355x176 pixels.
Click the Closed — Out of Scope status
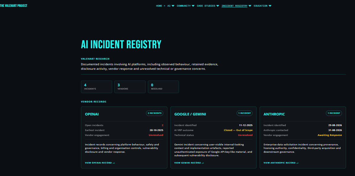[x=238, y=130]
